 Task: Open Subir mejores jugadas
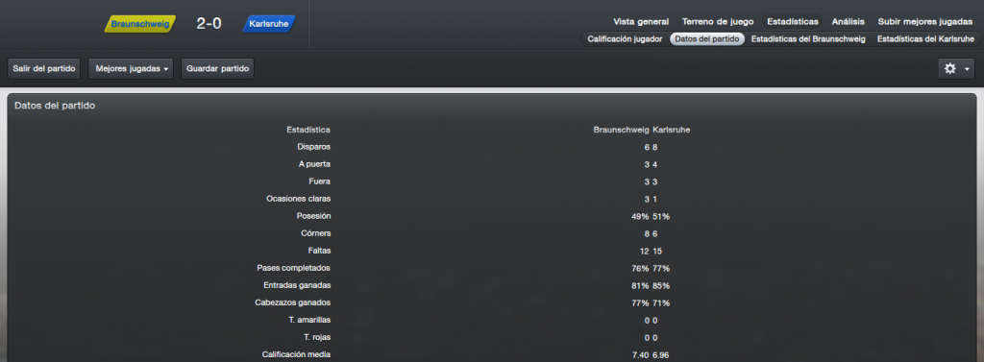pyautogui.click(x=925, y=21)
